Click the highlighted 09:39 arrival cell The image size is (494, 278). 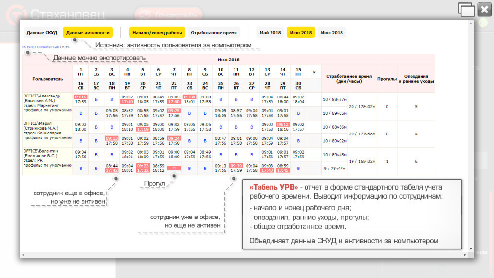(x=236, y=166)
